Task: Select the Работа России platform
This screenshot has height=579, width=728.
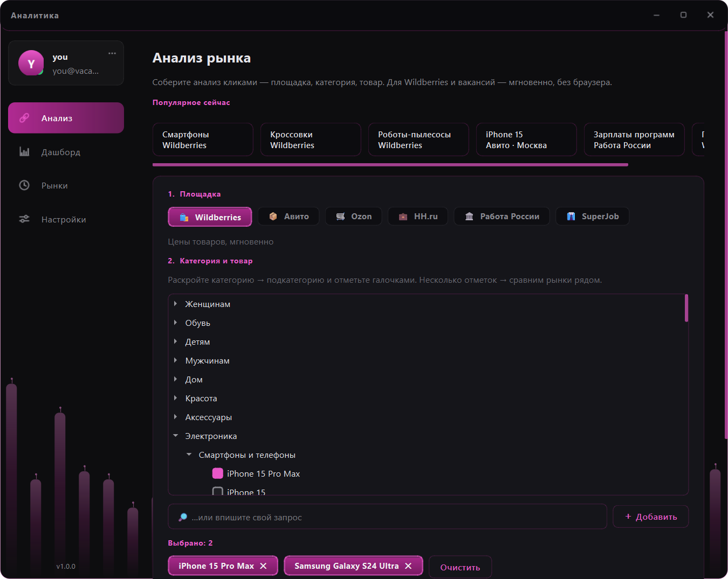Action: click(502, 217)
